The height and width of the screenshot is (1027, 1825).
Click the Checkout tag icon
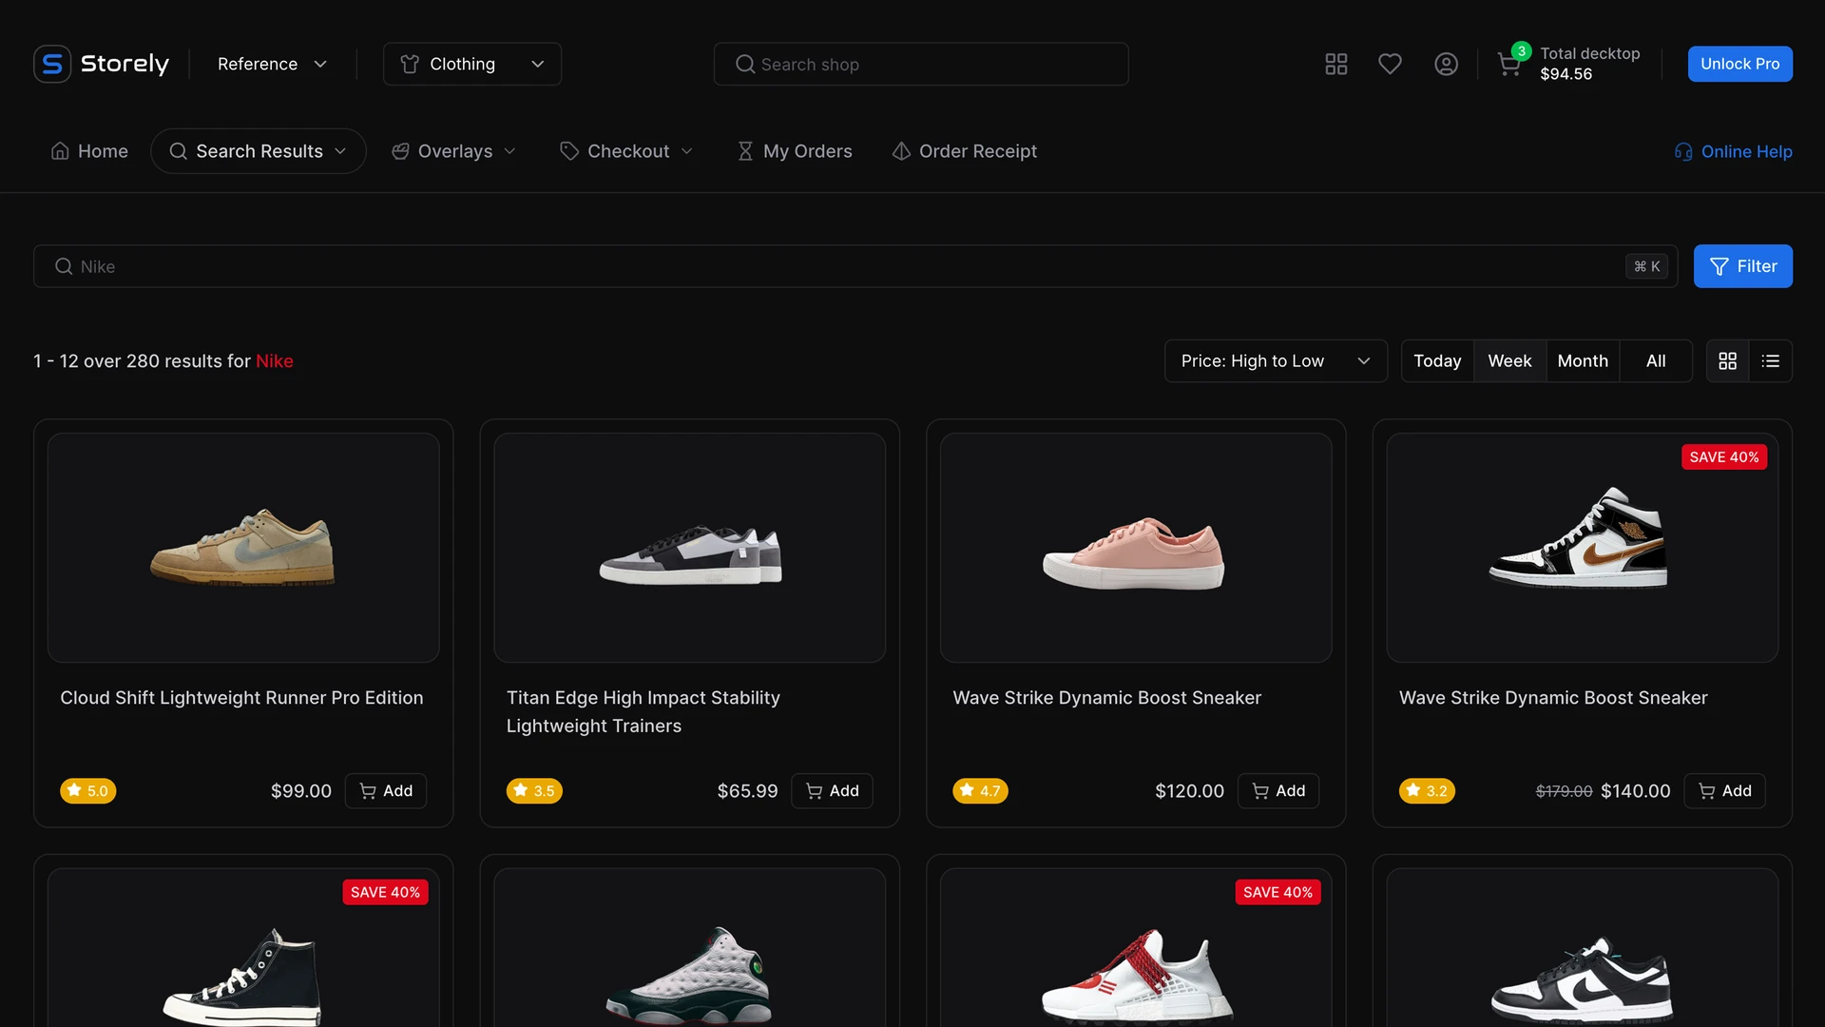point(569,151)
